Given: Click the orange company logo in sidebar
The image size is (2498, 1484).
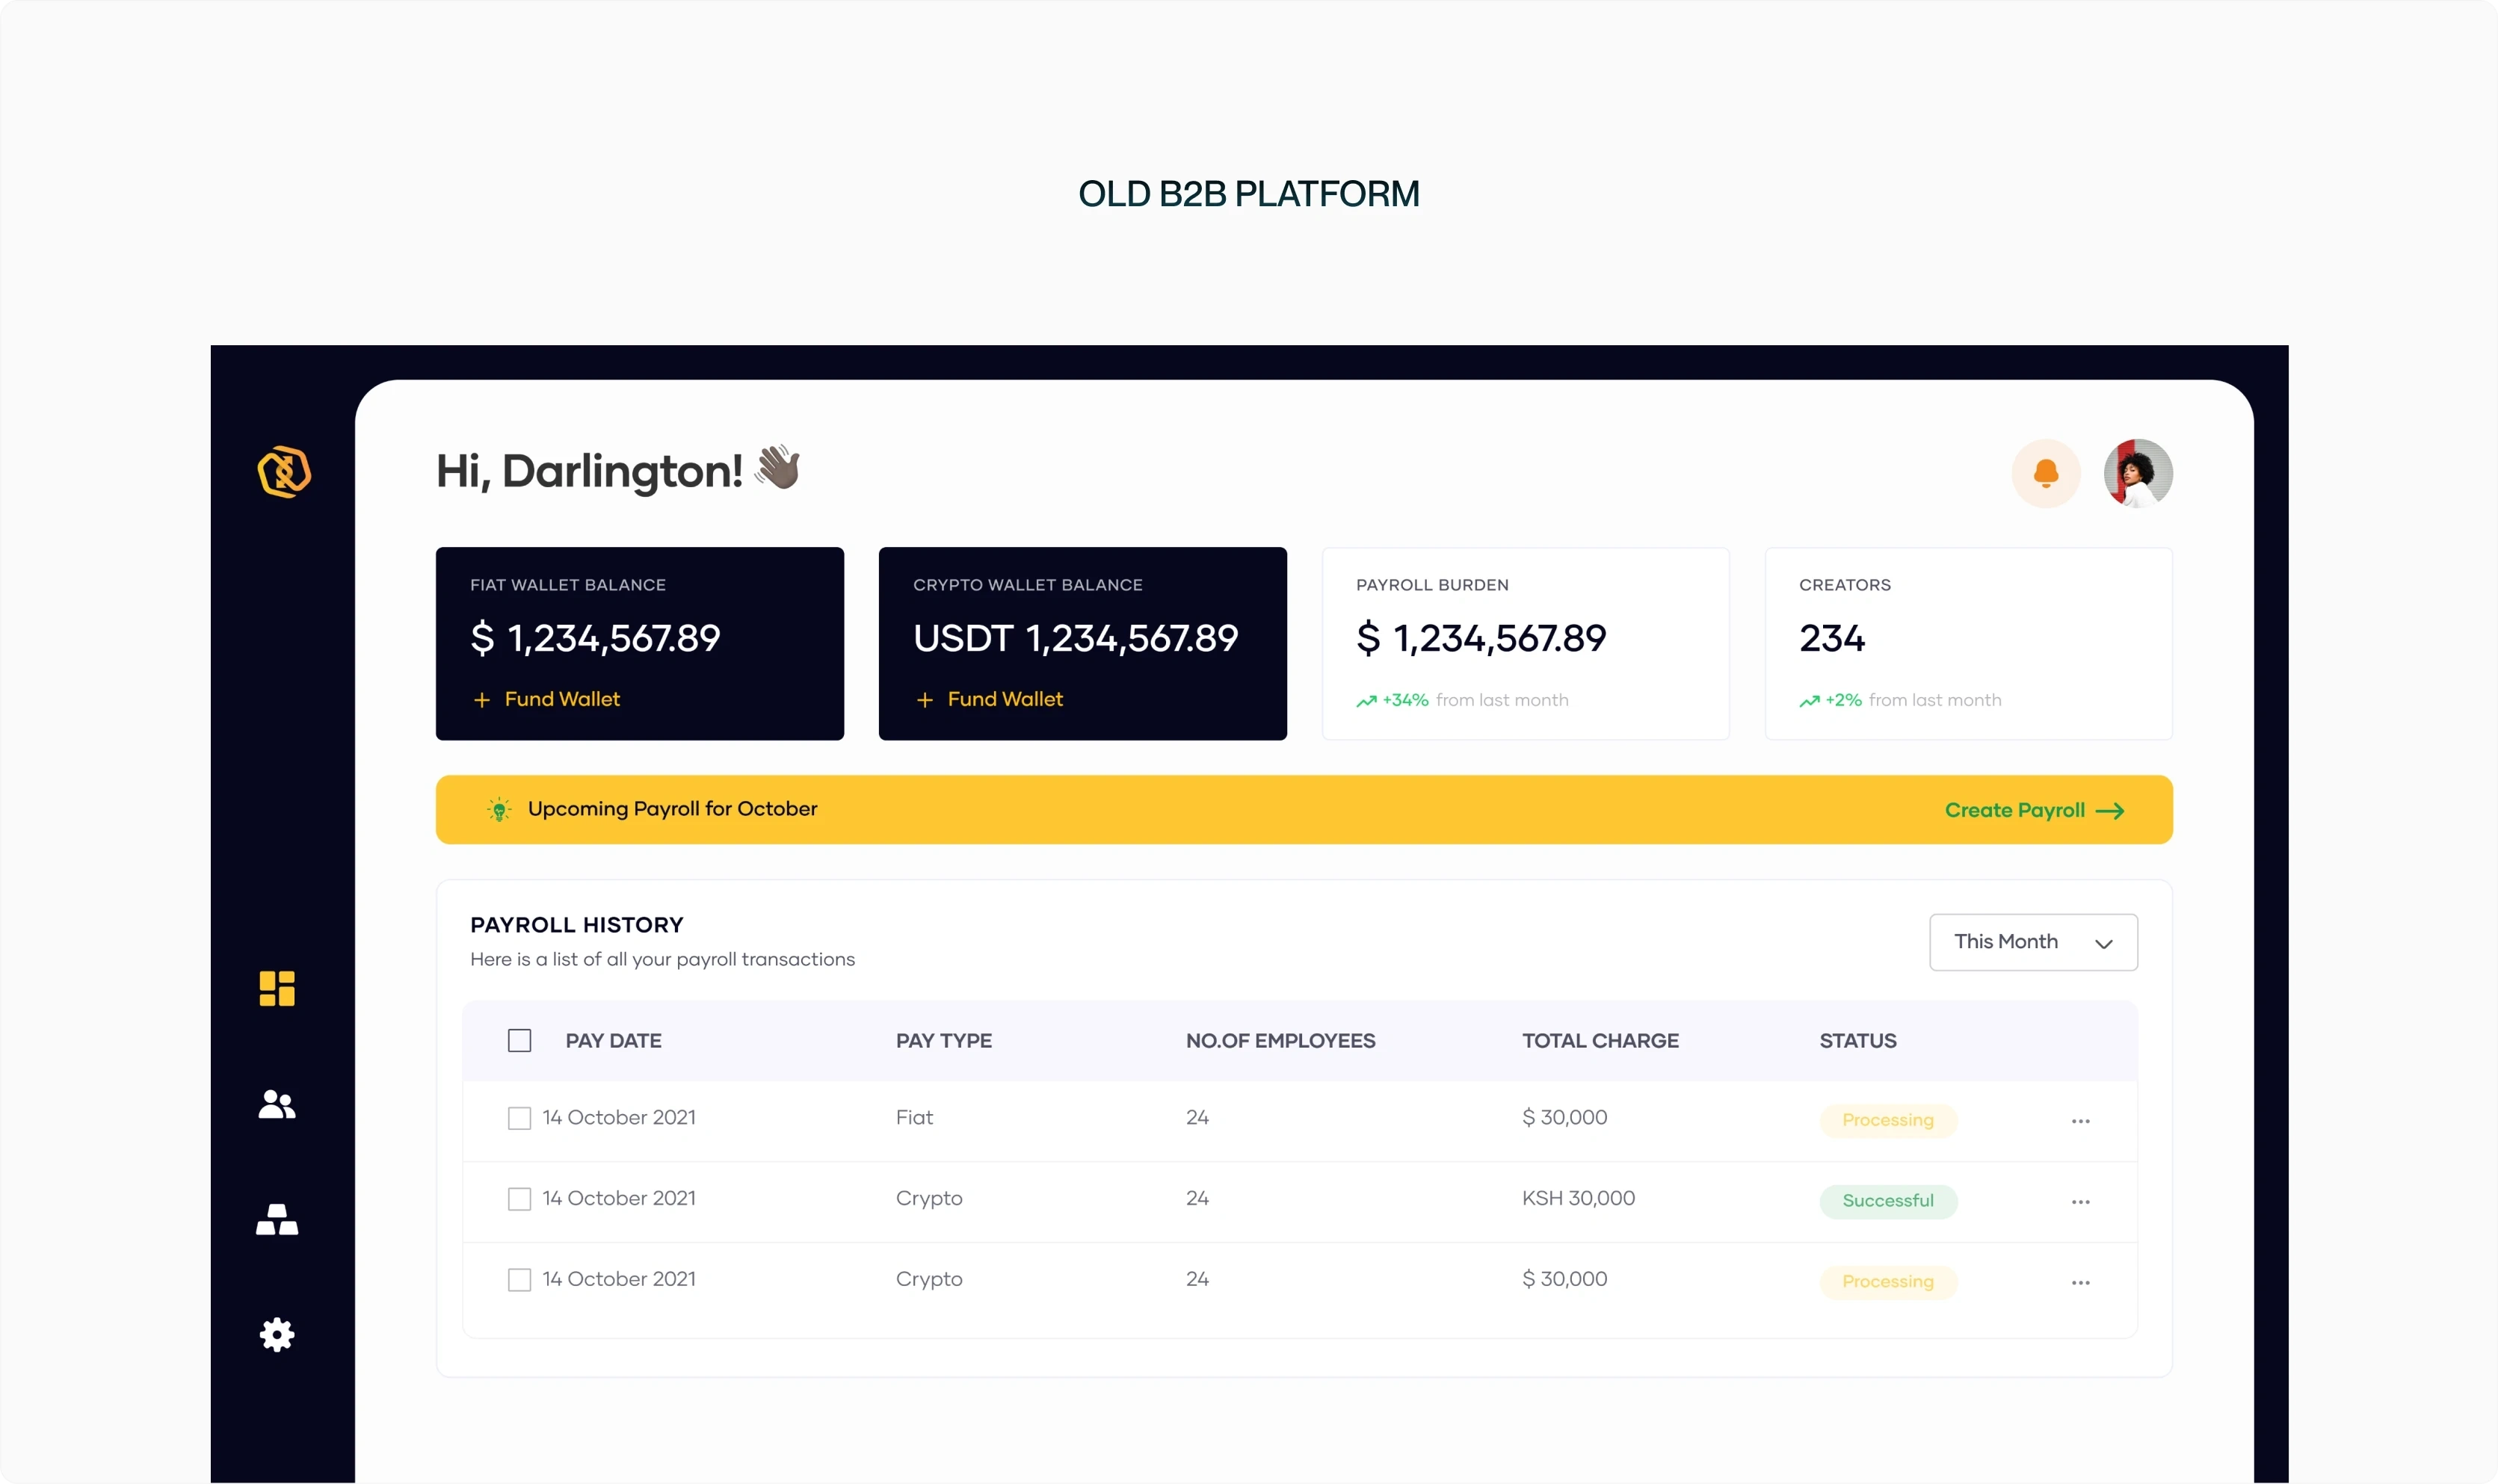Looking at the screenshot, I should [x=284, y=472].
